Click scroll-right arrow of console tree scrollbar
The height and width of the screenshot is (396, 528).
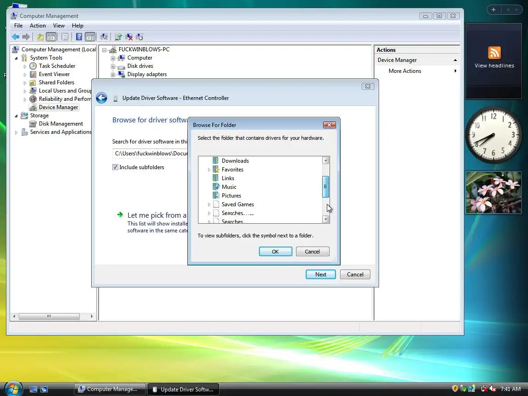point(92,316)
